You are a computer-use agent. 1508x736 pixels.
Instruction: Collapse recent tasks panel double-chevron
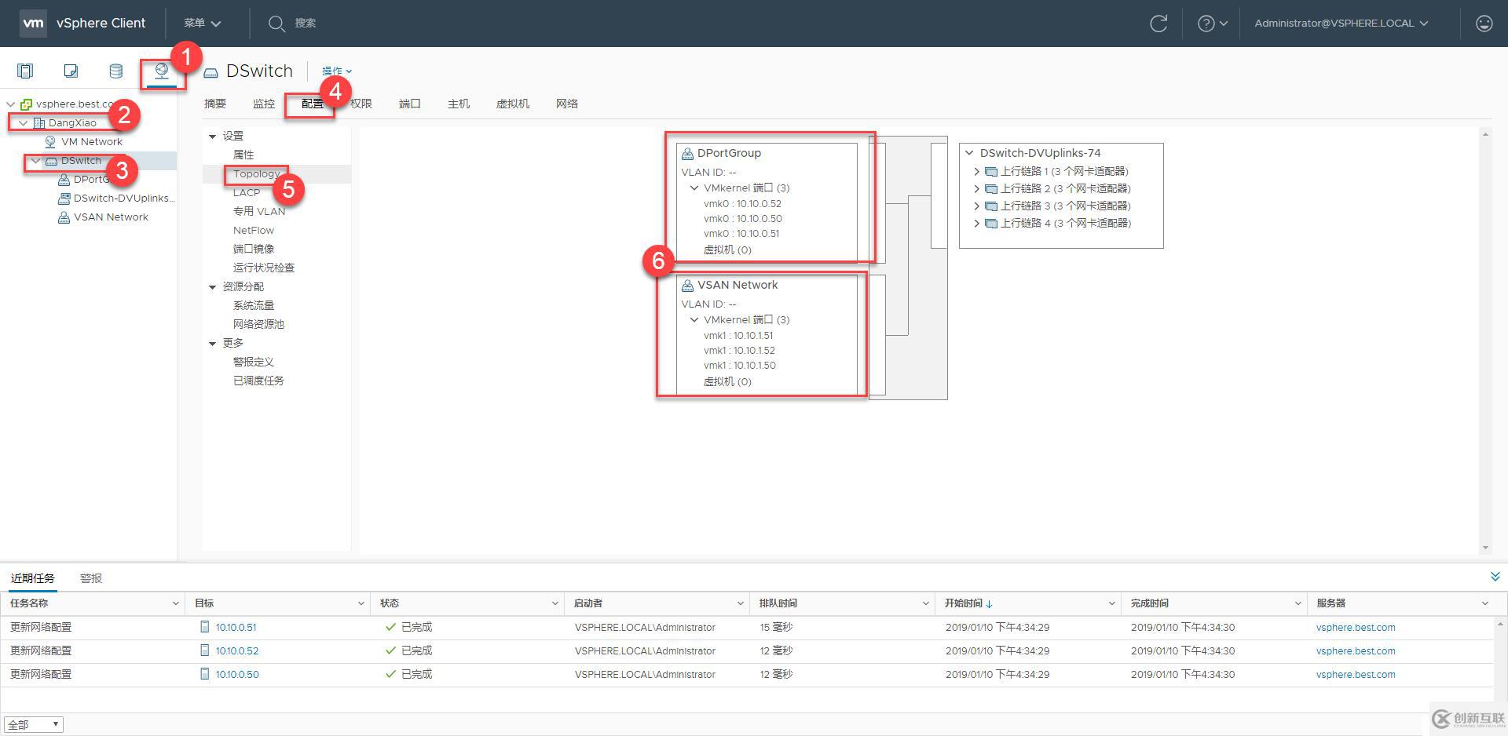(x=1495, y=577)
